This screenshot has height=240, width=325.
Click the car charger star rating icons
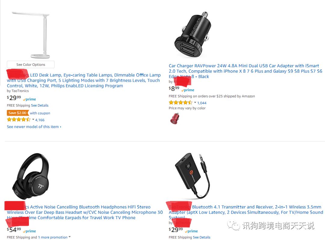coord(181,102)
